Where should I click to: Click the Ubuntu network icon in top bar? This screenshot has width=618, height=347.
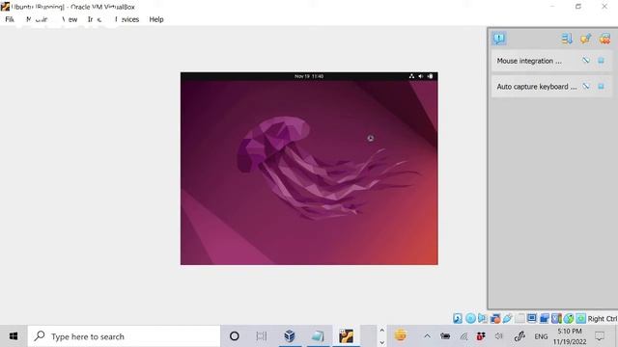pos(411,76)
